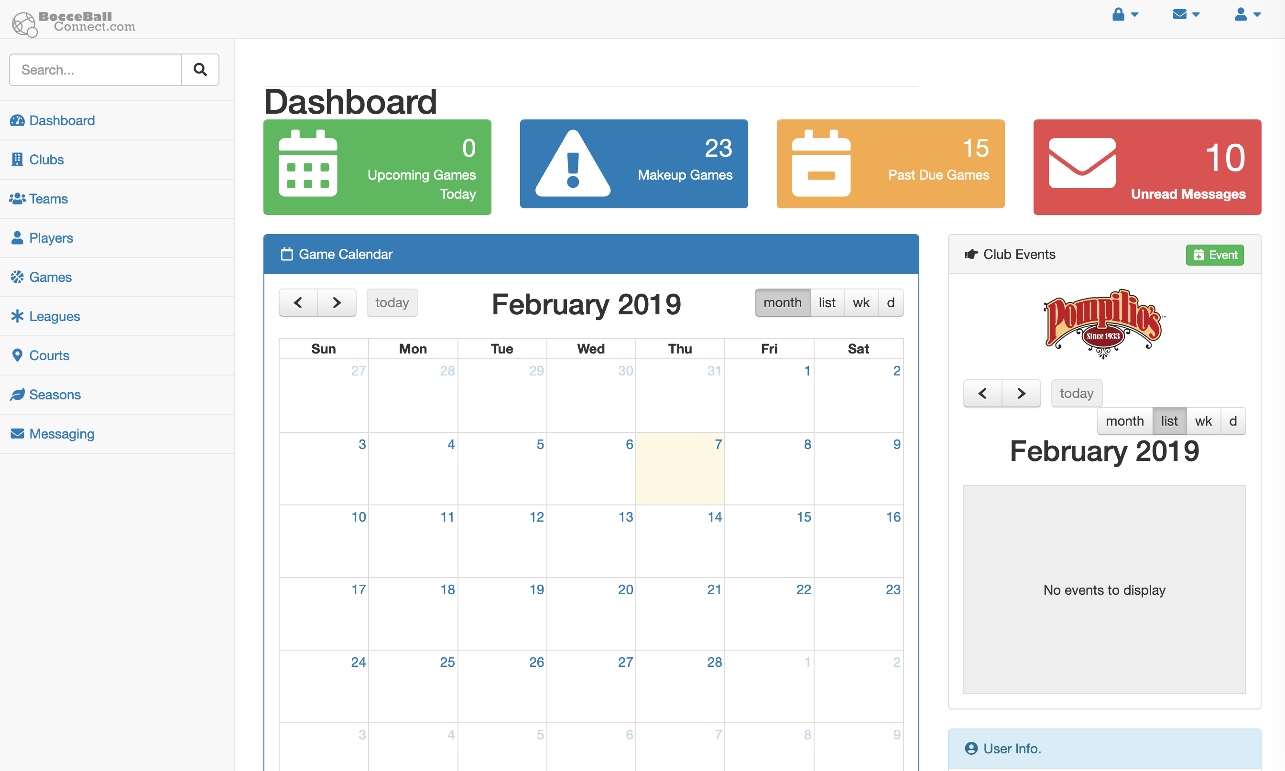The image size is (1285, 771).
Task: Click the search magnifying glass icon
Action: pos(200,70)
